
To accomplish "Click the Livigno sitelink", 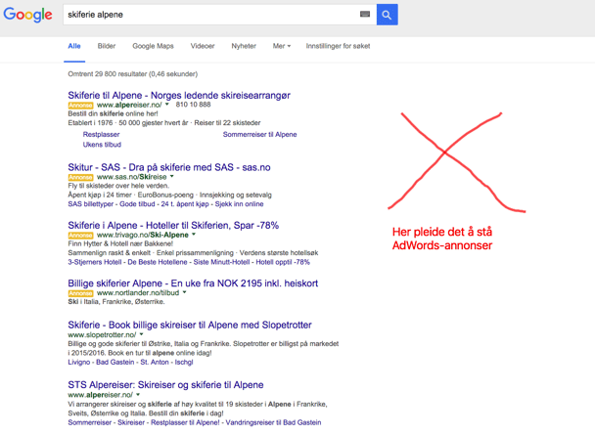I will point(79,362).
